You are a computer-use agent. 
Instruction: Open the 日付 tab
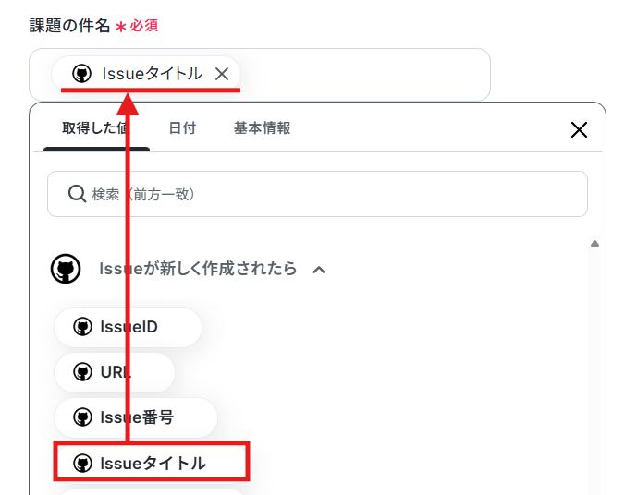click(x=182, y=128)
